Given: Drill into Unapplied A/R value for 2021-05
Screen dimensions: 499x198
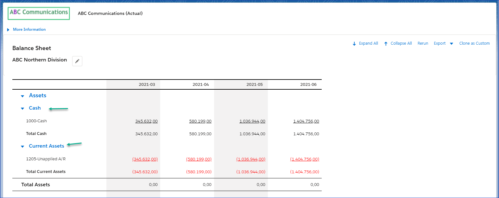Looking at the screenshot, I should pos(251,159).
